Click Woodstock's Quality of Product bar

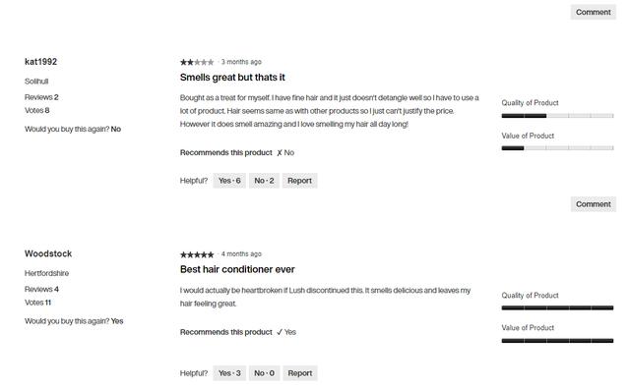(x=557, y=308)
